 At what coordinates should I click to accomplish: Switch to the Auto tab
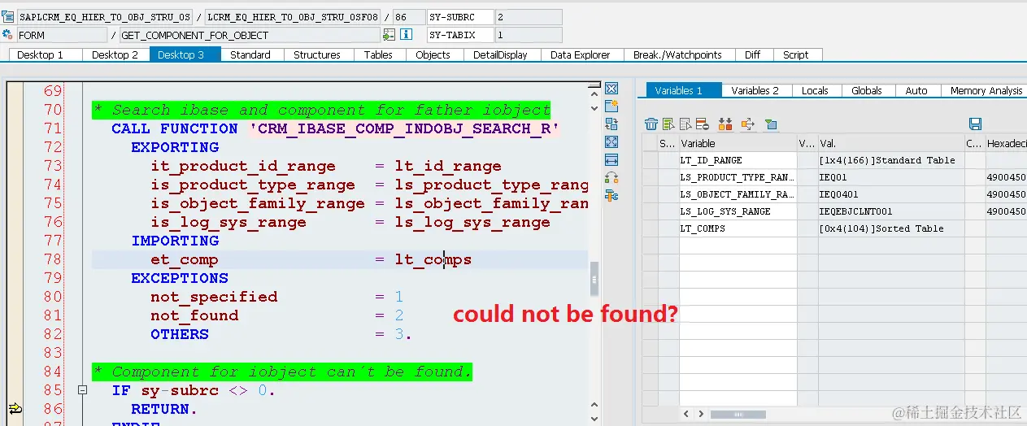pos(916,90)
